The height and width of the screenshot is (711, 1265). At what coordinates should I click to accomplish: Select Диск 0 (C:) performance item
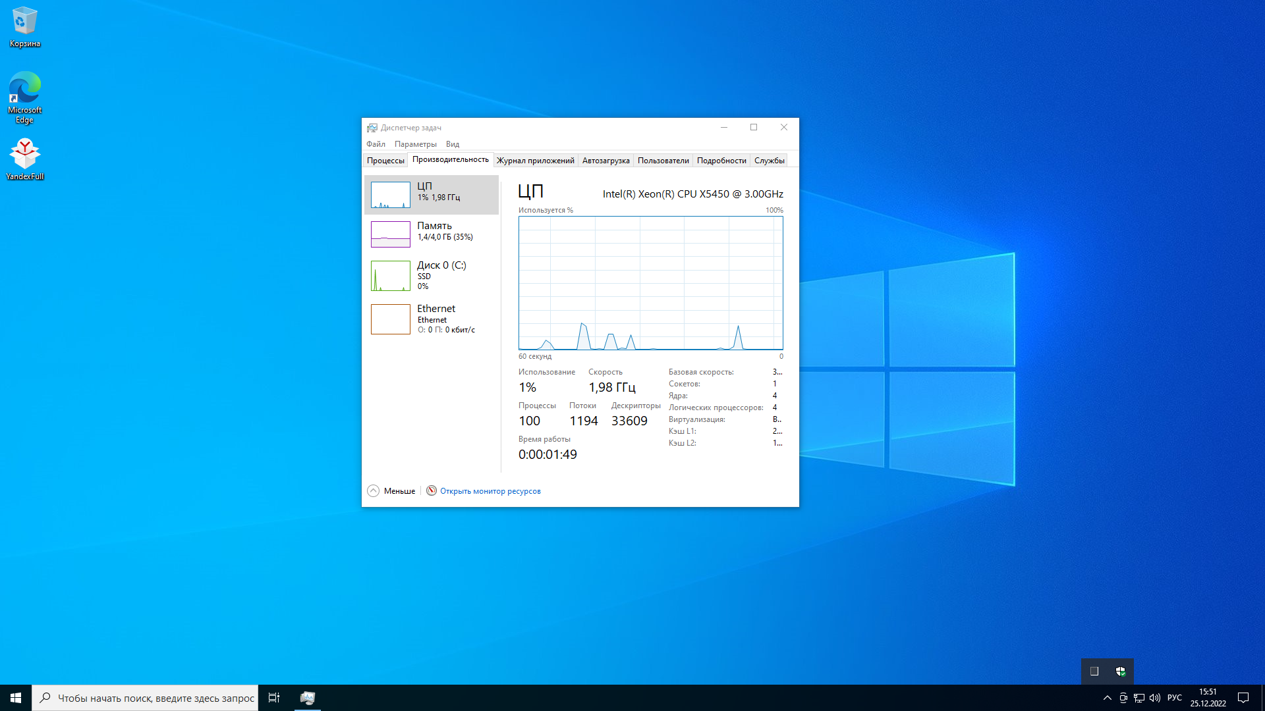391,275
